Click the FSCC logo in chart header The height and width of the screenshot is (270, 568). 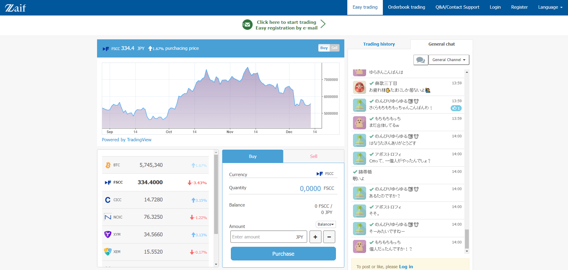106,49
